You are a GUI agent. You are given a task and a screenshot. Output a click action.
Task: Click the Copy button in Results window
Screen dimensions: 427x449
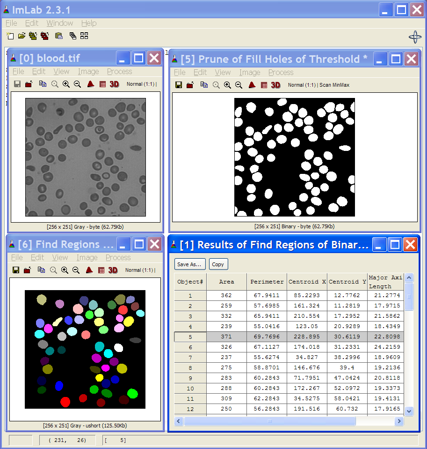[x=218, y=264]
